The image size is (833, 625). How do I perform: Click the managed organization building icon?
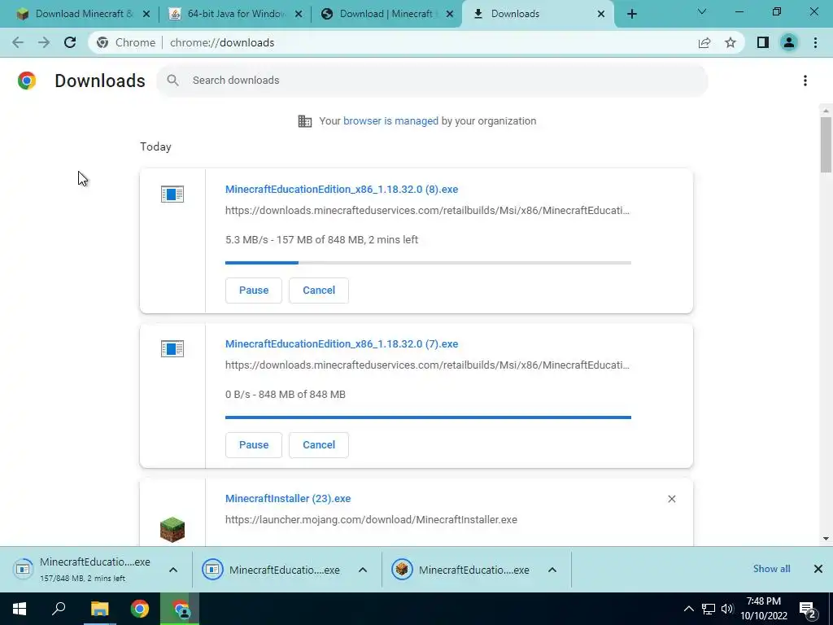tap(305, 121)
